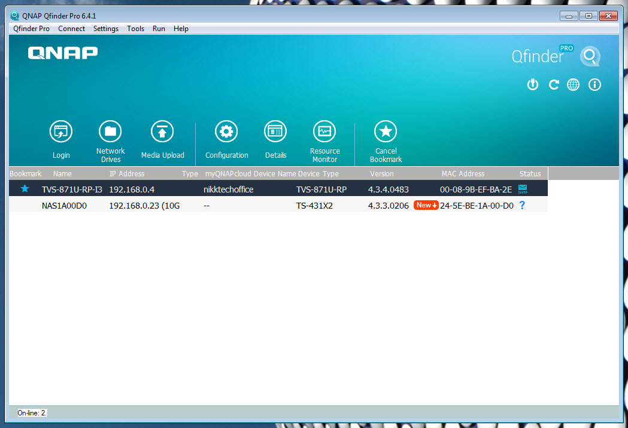Image resolution: width=628 pixels, height=428 pixels.
Task: Click version 4.3.4.0483
Action: [x=388, y=189]
